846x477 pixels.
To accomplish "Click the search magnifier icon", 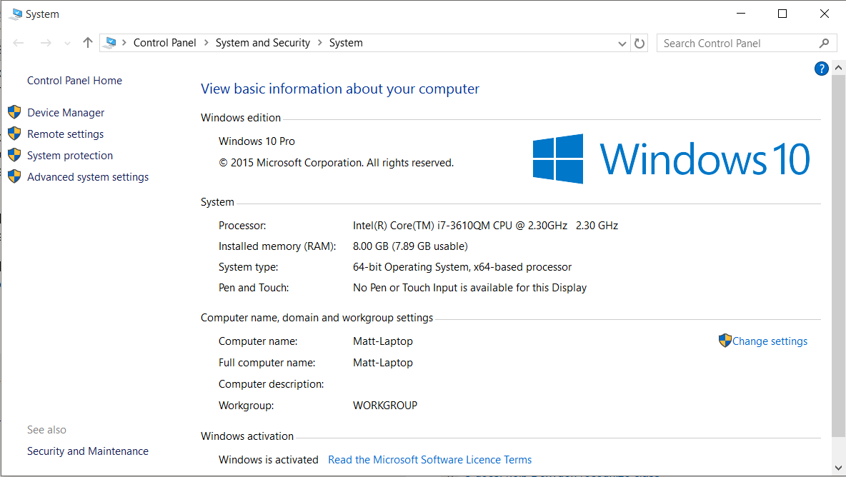I will (x=825, y=44).
